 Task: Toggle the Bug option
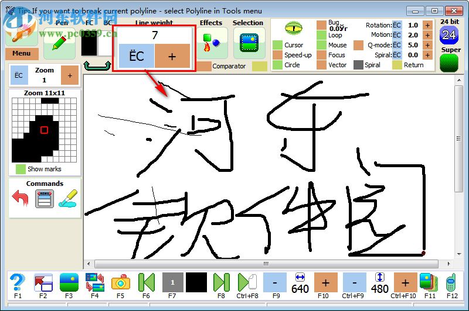tap(321, 25)
